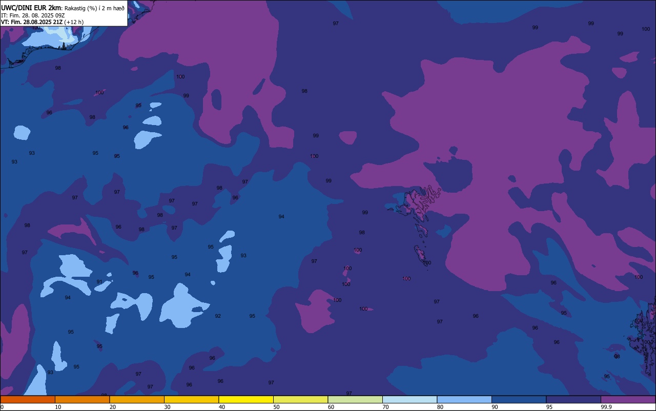Click the '30' legend scale label
Screen dimensions: 656x411
[168, 407]
